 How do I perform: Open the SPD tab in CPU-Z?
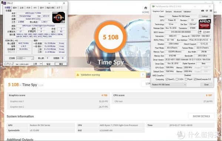click(35, 8)
